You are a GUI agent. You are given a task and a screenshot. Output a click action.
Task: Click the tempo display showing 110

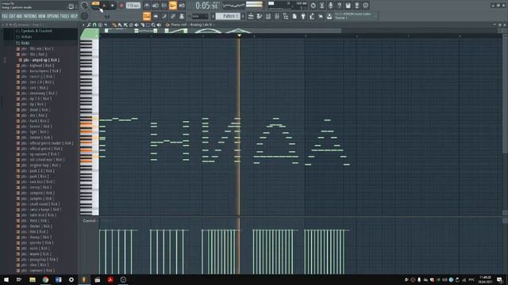point(133,6)
